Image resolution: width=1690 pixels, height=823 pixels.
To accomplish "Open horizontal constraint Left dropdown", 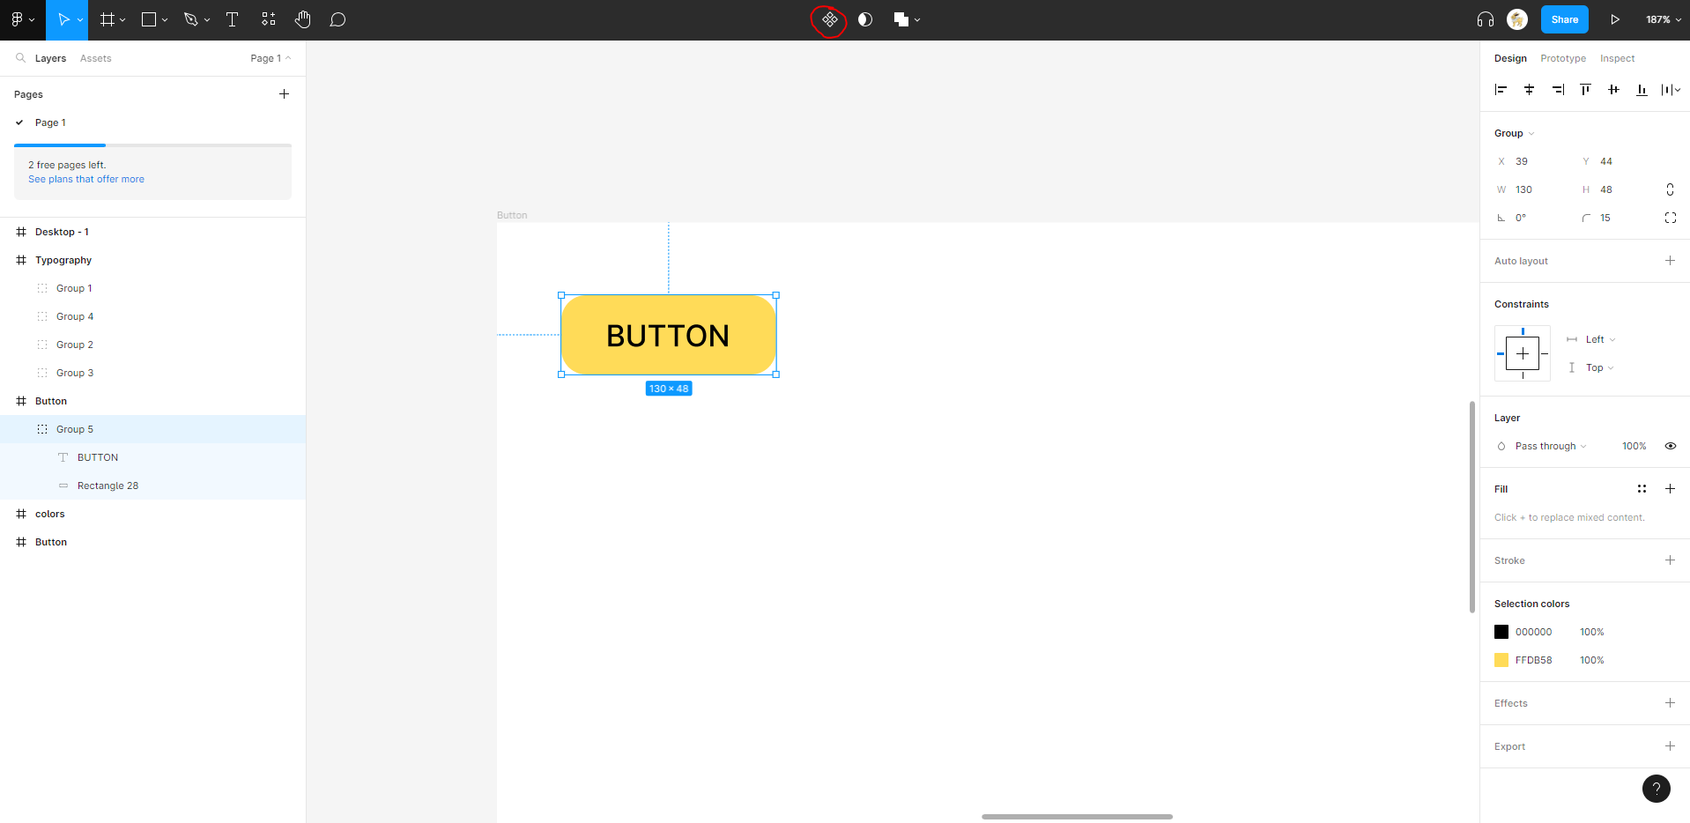I will click(1600, 339).
